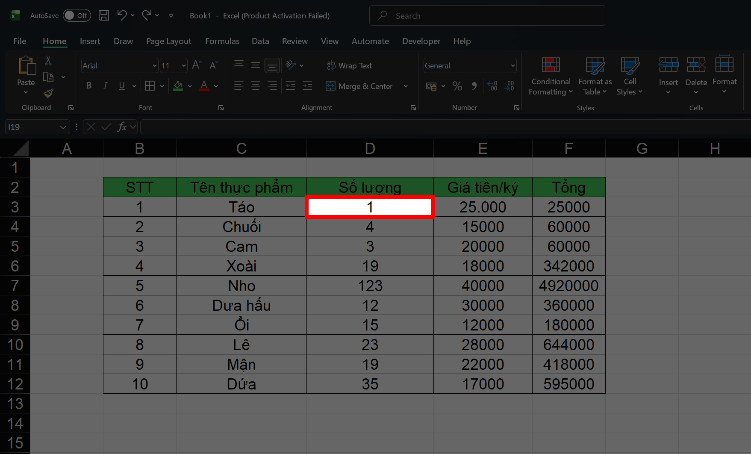The height and width of the screenshot is (454, 751).
Task: Select the Center Align icon
Action: pos(256,86)
